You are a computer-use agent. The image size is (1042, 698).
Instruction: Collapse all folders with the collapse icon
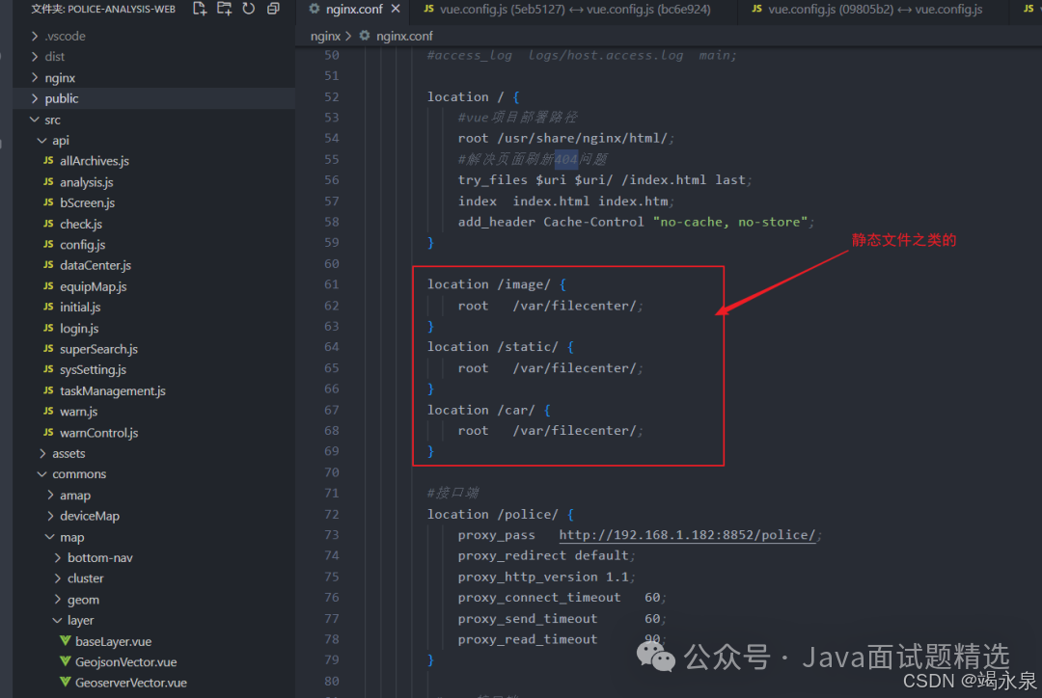[x=273, y=9]
